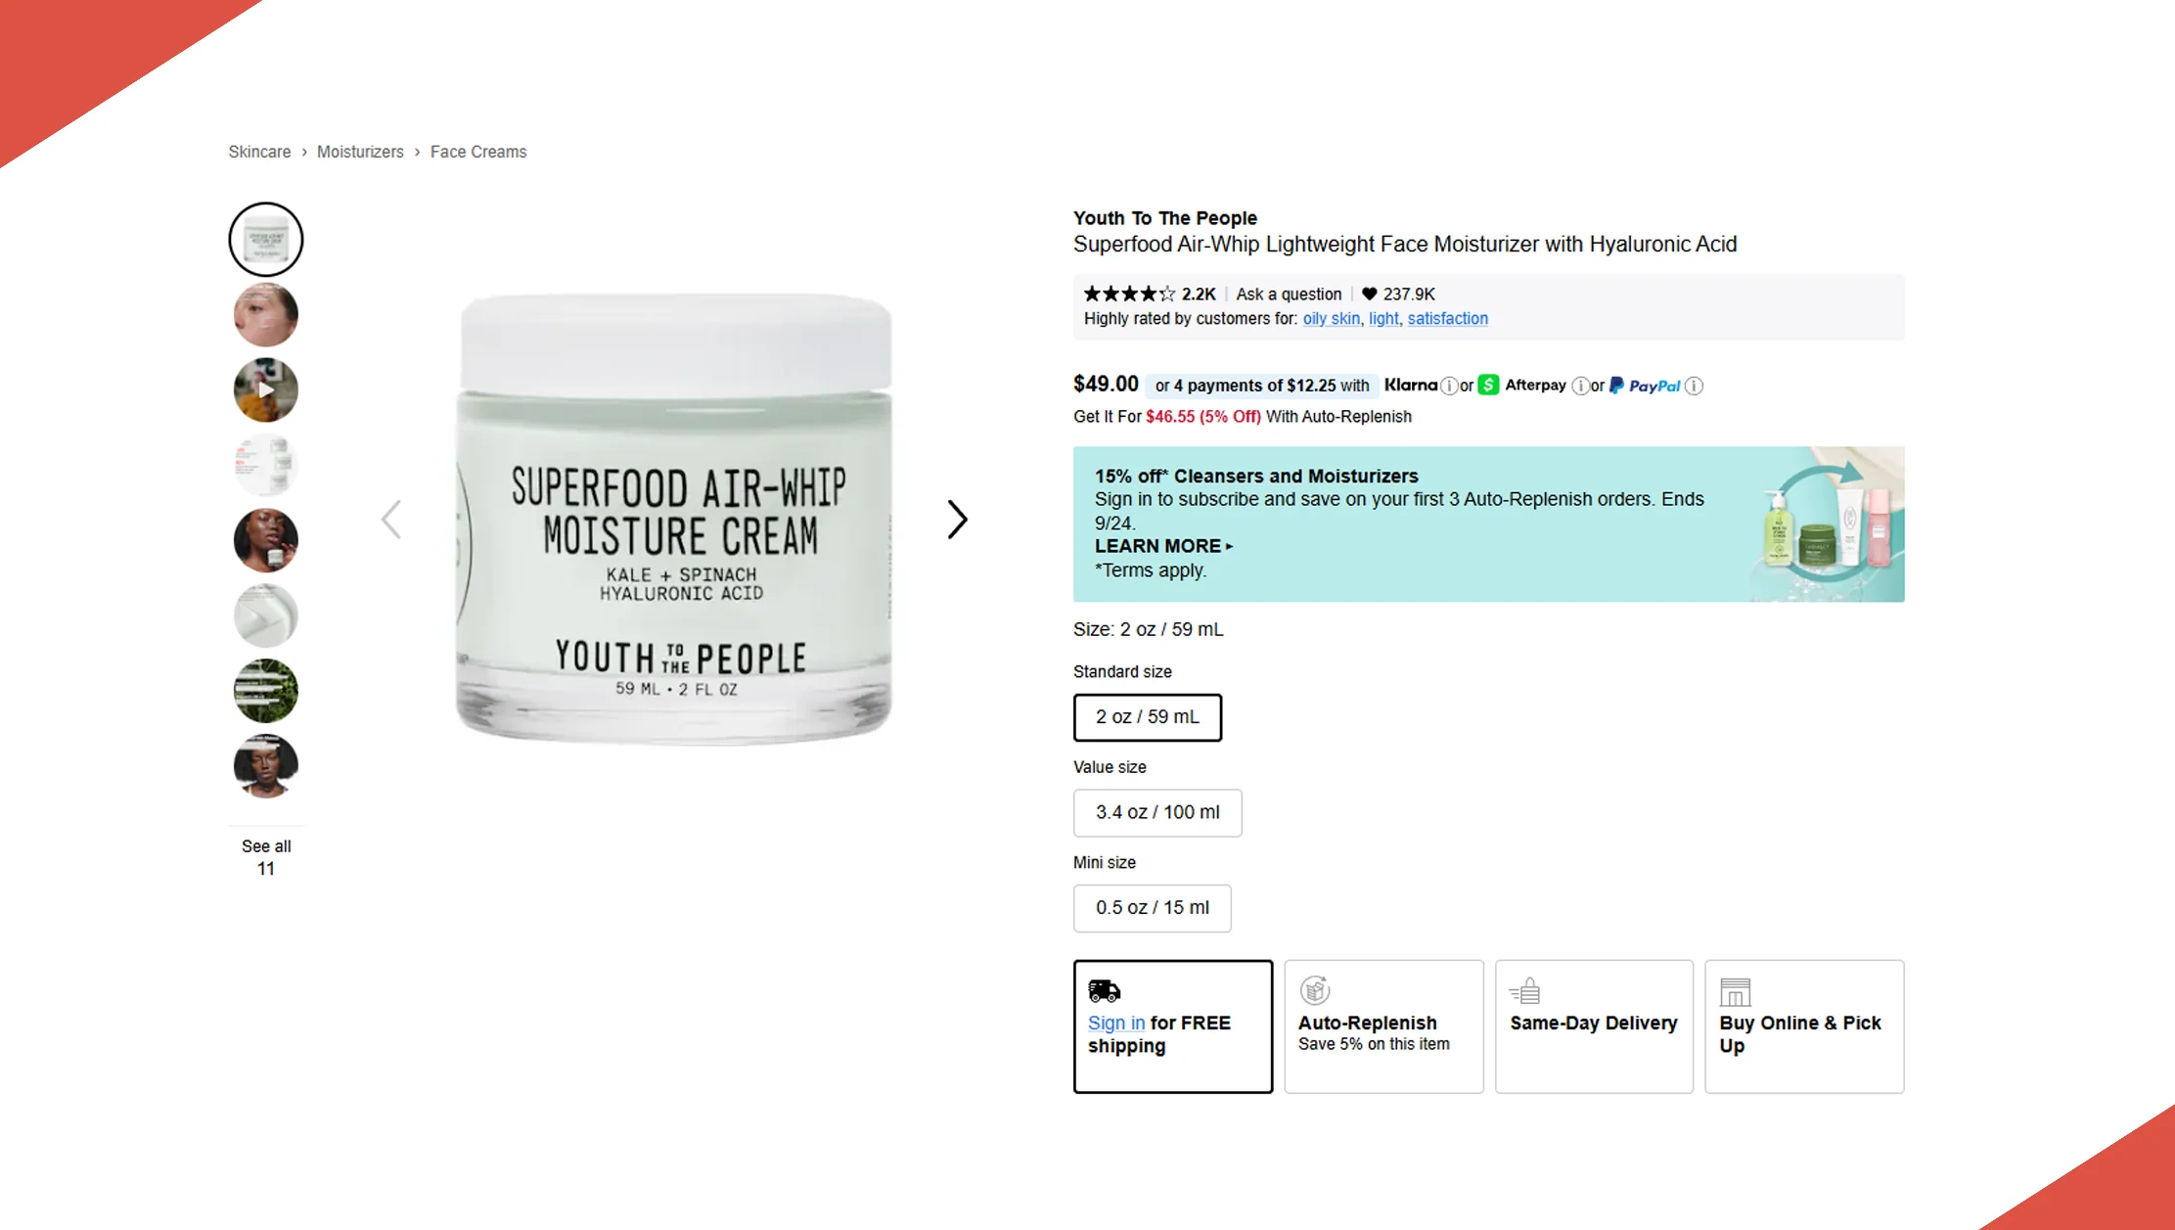Image resolution: width=2175 pixels, height=1230 pixels.
Task: Click the star rating icons
Action: [x=1129, y=294]
